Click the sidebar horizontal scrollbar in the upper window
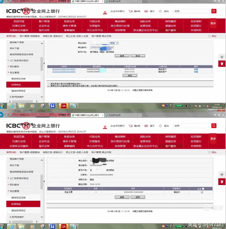 (22, 101)
